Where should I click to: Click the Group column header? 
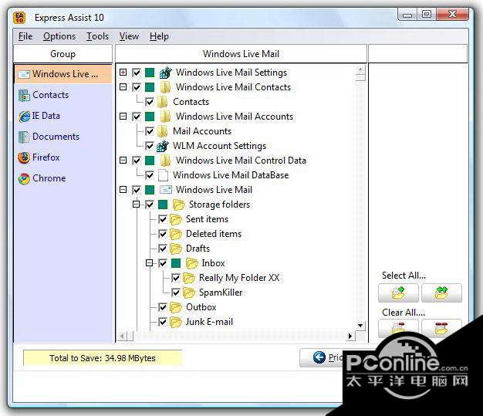coord(62,54)
